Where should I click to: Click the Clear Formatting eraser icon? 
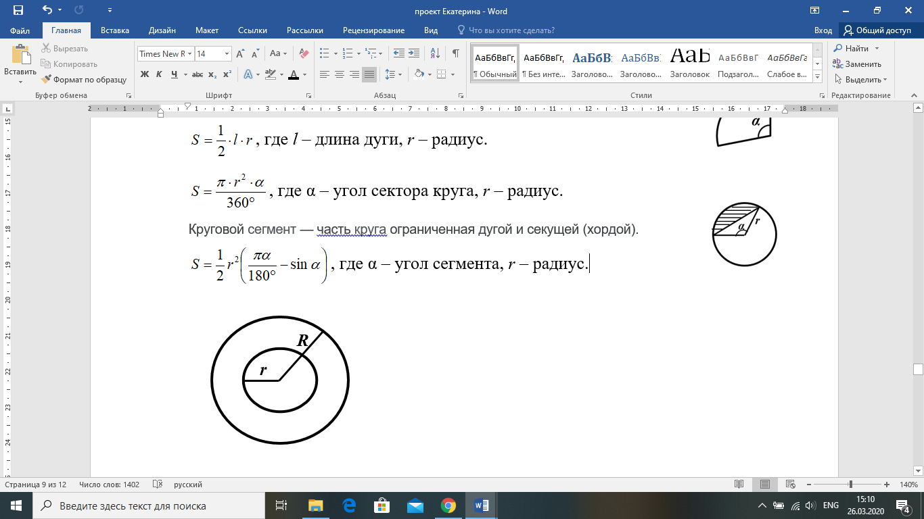304,53
